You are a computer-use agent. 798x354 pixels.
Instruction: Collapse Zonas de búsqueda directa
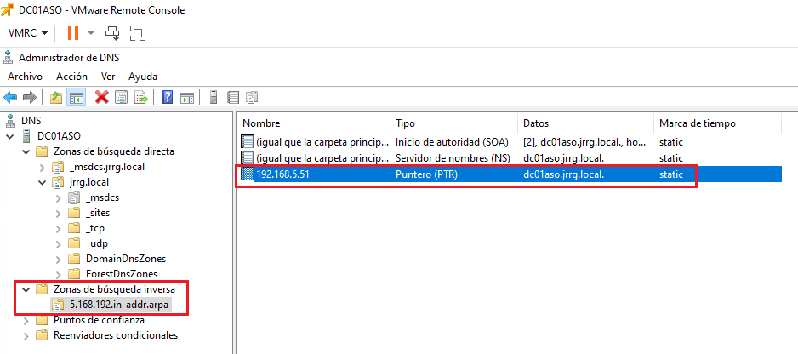pos(26,151)
